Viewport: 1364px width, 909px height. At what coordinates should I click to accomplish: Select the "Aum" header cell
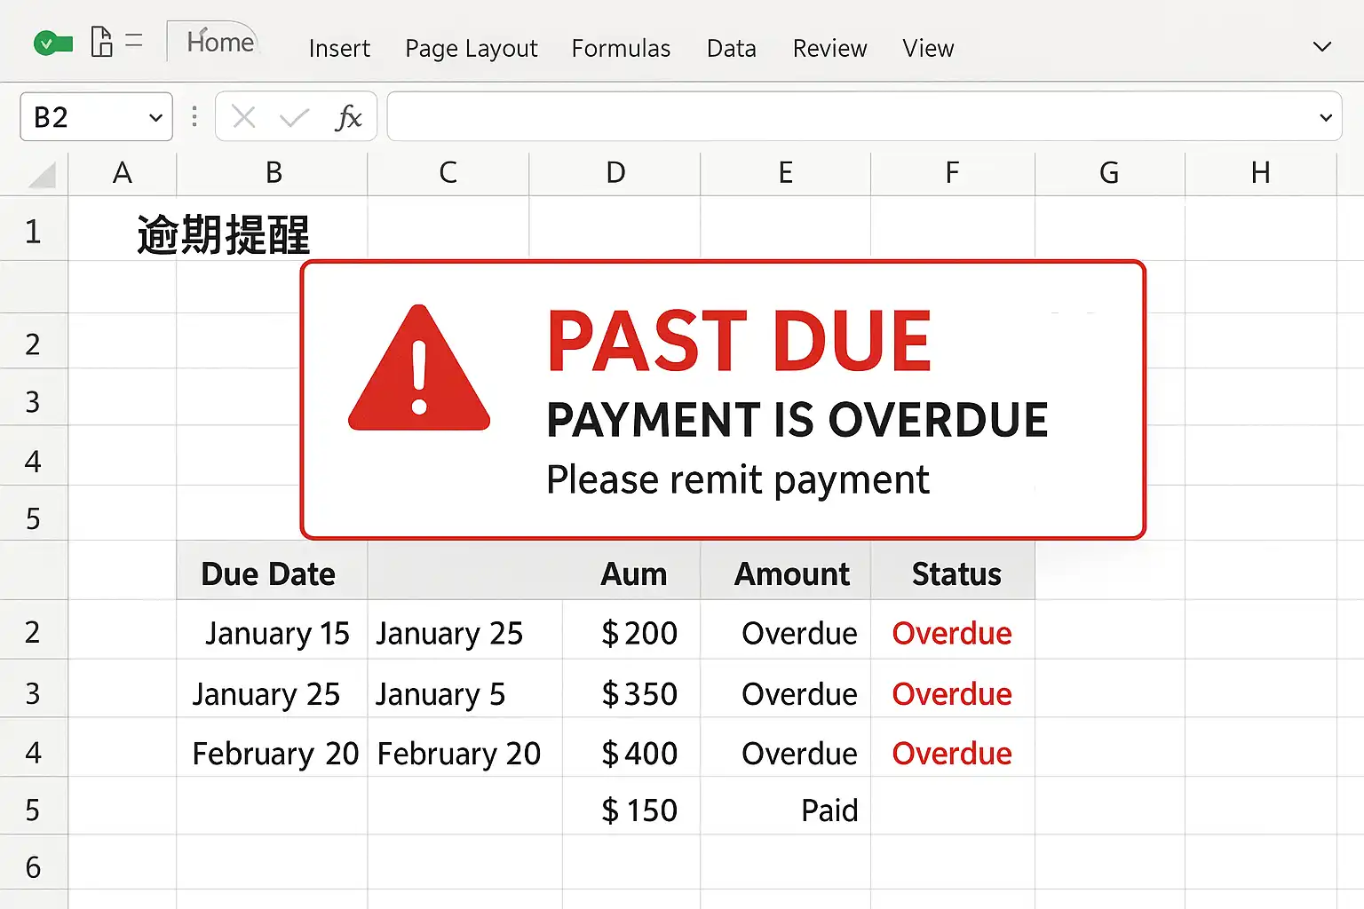pos(633,573)
